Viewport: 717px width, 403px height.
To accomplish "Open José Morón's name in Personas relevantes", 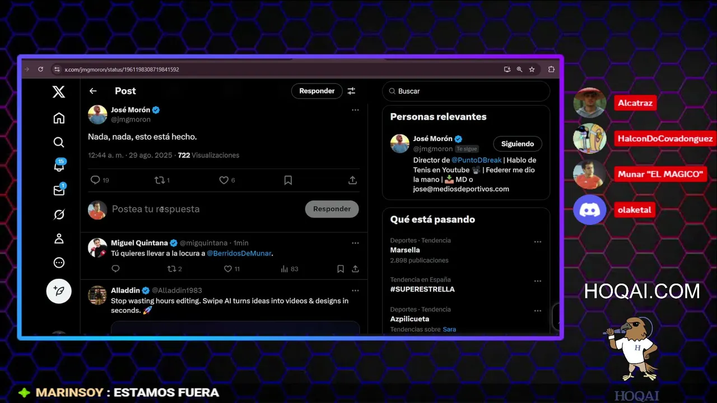I will [433, 139].
